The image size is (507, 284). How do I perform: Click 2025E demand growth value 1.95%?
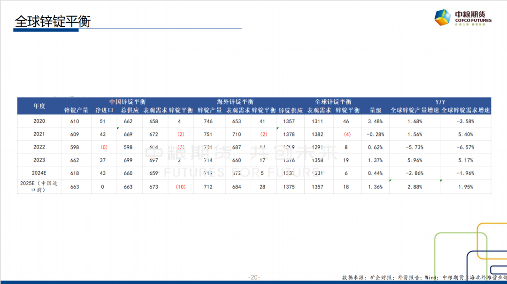pos(466,187)
